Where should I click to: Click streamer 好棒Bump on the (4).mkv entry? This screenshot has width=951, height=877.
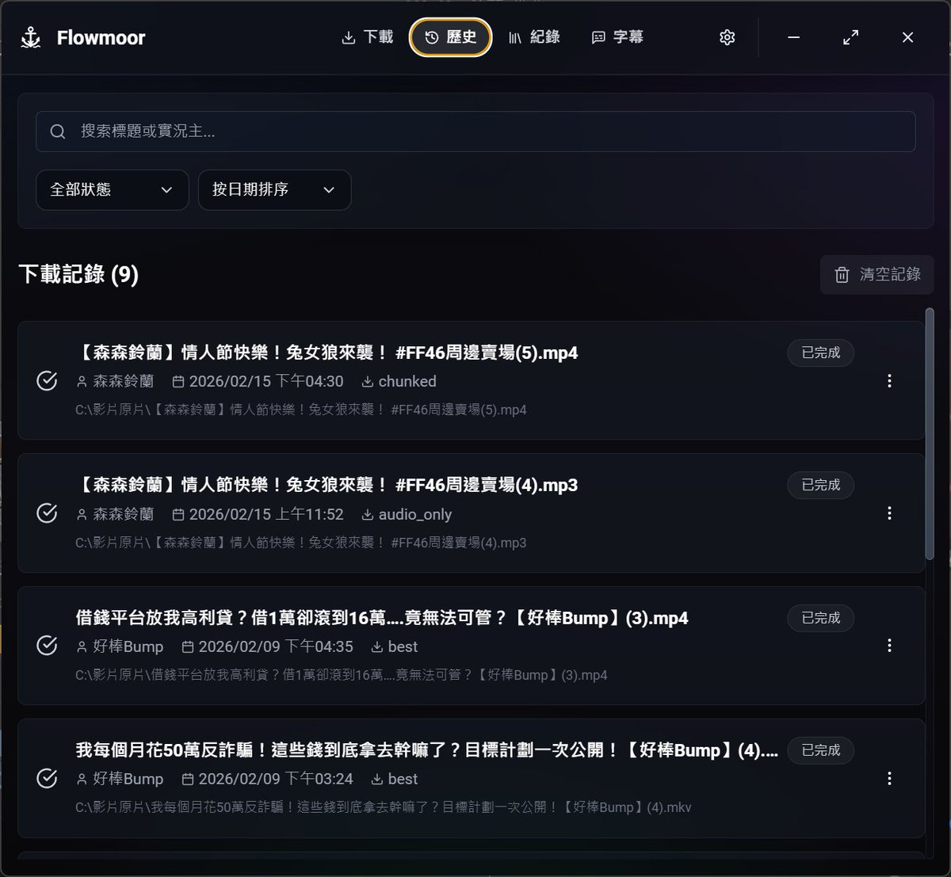point(120,779)
